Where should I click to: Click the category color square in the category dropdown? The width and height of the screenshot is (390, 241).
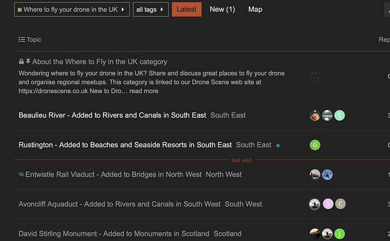click(x=20, y=10)
